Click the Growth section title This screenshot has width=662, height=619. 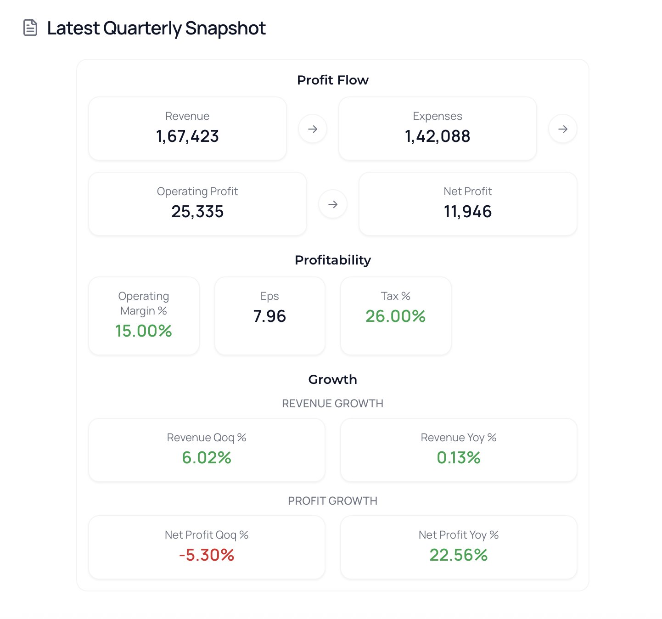pyautogui.click(x=333, y=379)
